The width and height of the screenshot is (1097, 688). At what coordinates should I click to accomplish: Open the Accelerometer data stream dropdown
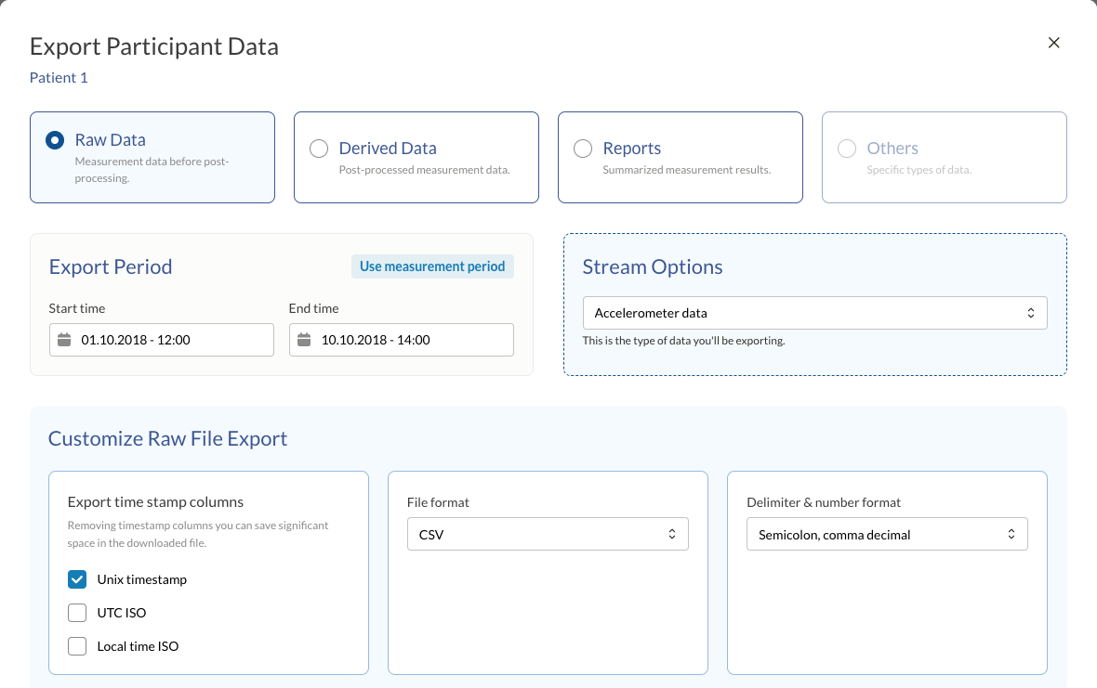tap(815, 313)
